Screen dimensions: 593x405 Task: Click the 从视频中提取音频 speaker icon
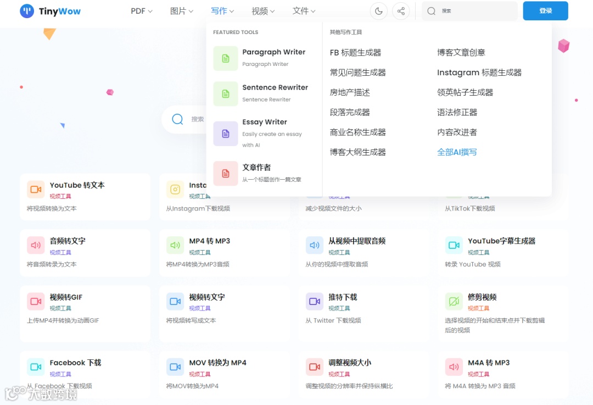tap(315, 245)
